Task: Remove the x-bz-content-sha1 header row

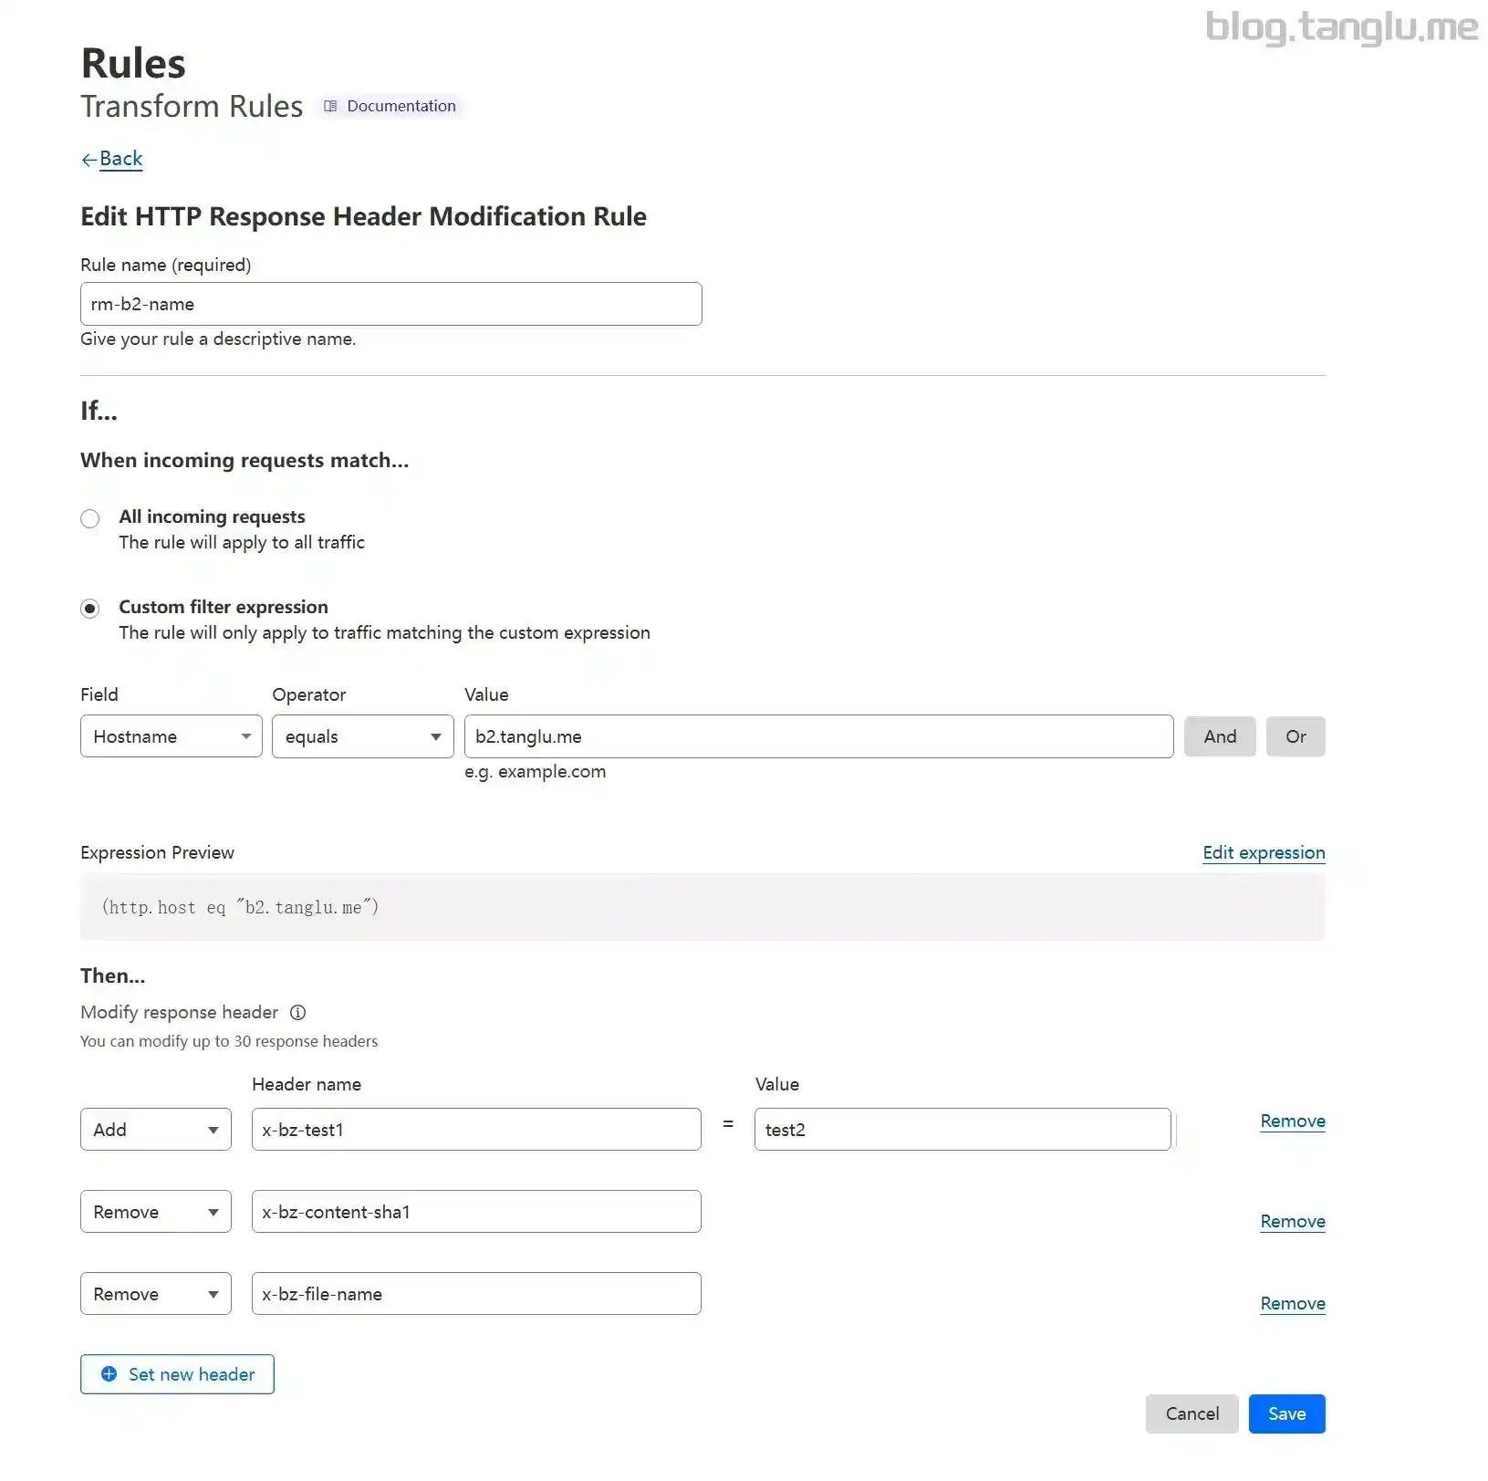Action: tap(1293, 1221)
